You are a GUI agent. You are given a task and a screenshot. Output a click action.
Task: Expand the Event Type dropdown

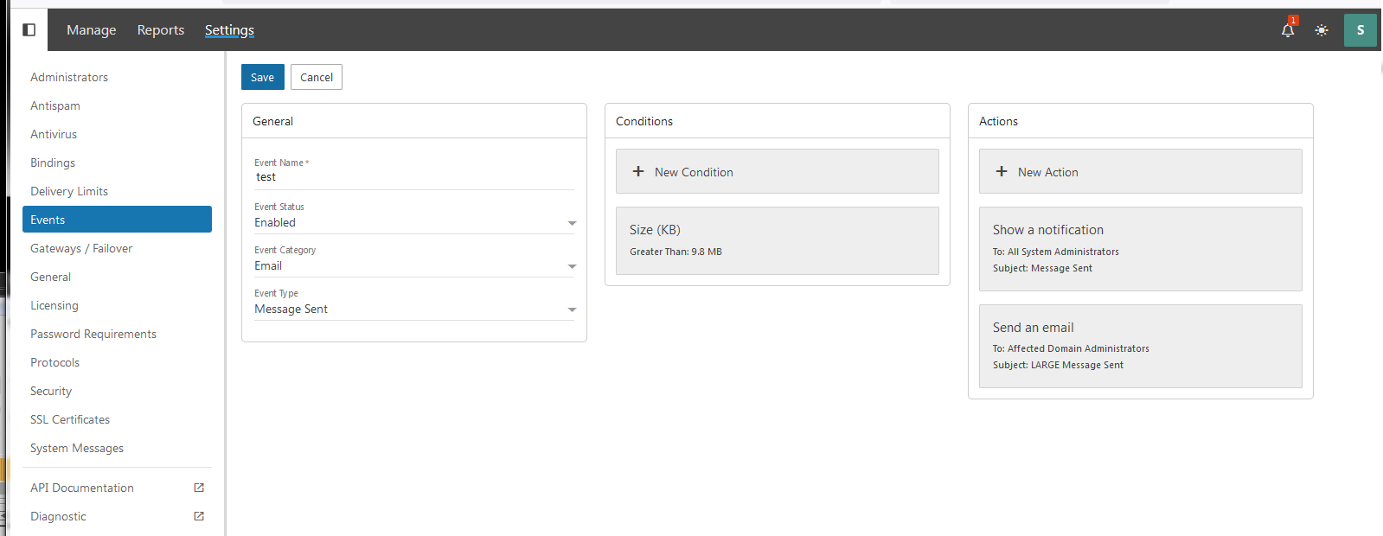(x=571, y=309)
